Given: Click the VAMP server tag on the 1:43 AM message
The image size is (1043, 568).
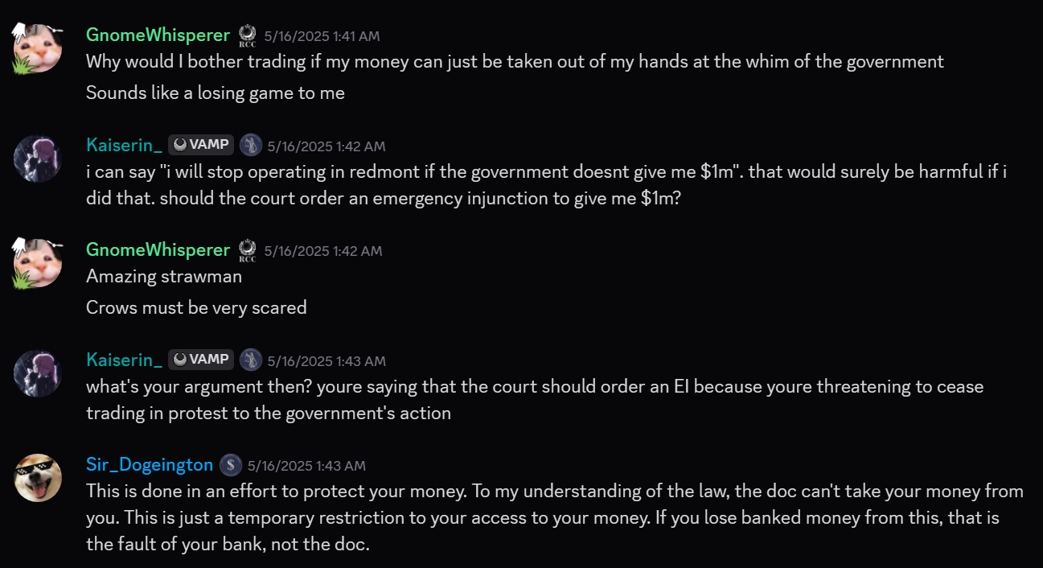Looking at the screenshot, I should (x=201, y=360).
